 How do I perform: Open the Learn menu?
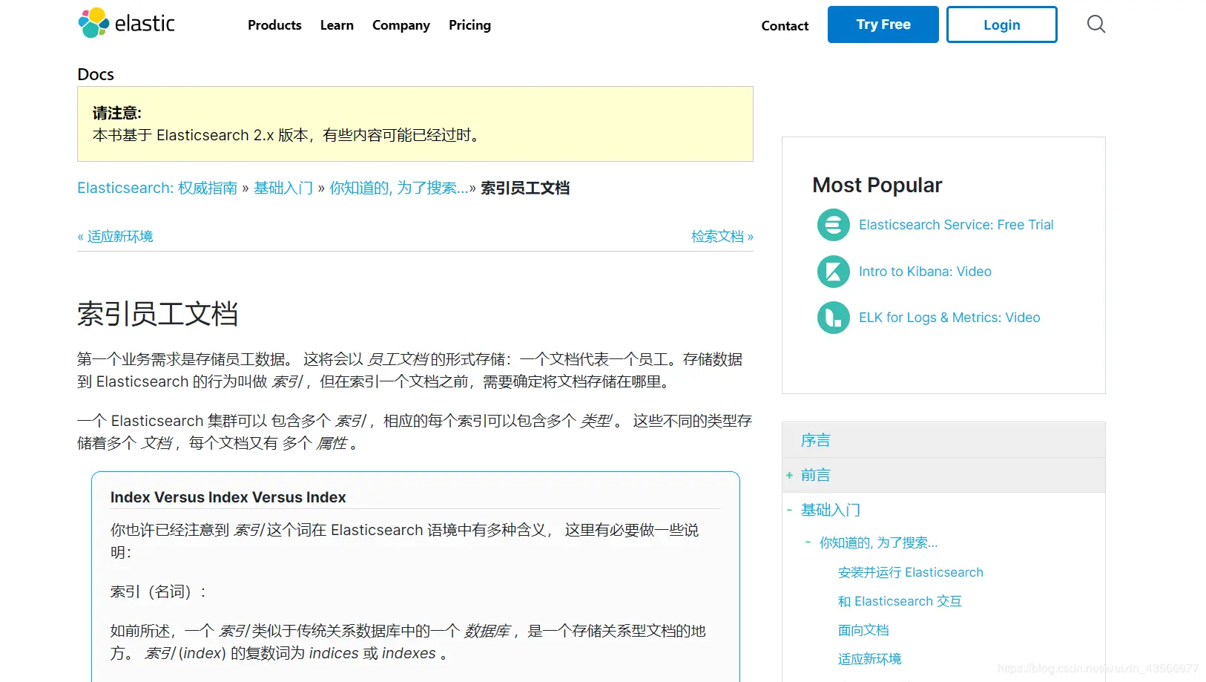[x=337, y=25]
